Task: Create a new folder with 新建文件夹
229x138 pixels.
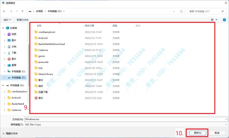Action: coord(23,20)
